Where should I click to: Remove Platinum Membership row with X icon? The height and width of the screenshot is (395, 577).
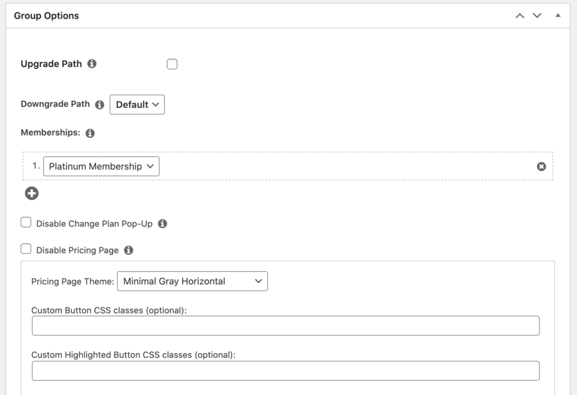(542, 167)
